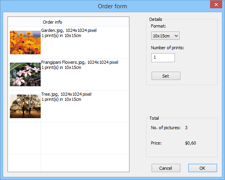Viewport: 225px width, 180px height.
Task: Select the Tree.jpg order row text
Action: [66, 97]
